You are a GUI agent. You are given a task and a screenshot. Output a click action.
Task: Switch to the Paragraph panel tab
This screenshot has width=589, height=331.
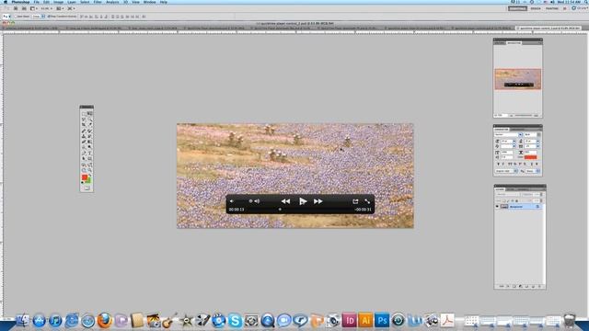coord(517,130)
